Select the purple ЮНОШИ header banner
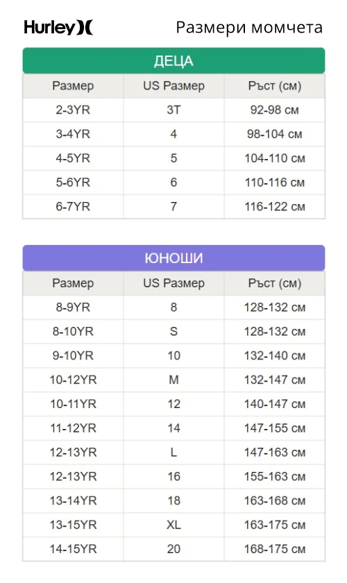Viewport: 347px width, 583px height. 173,257
